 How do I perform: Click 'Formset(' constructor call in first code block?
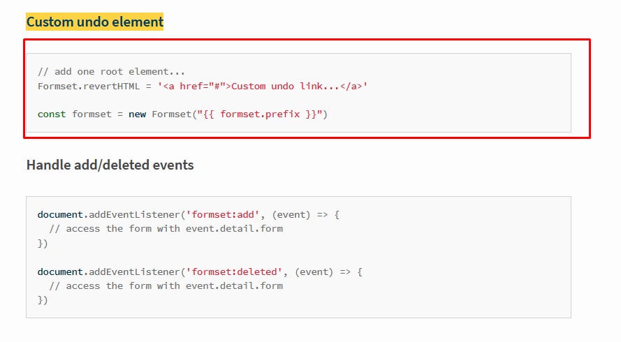tap(174, 114)
